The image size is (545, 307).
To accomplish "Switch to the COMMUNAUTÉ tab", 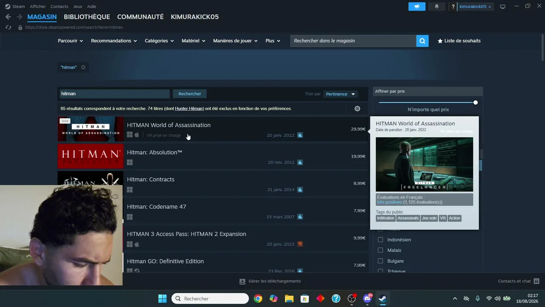I will pyautogui.click(x=141, y=17).
